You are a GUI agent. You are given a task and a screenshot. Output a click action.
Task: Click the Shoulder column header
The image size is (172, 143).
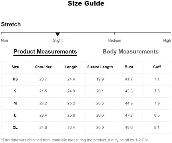[43, 67]
